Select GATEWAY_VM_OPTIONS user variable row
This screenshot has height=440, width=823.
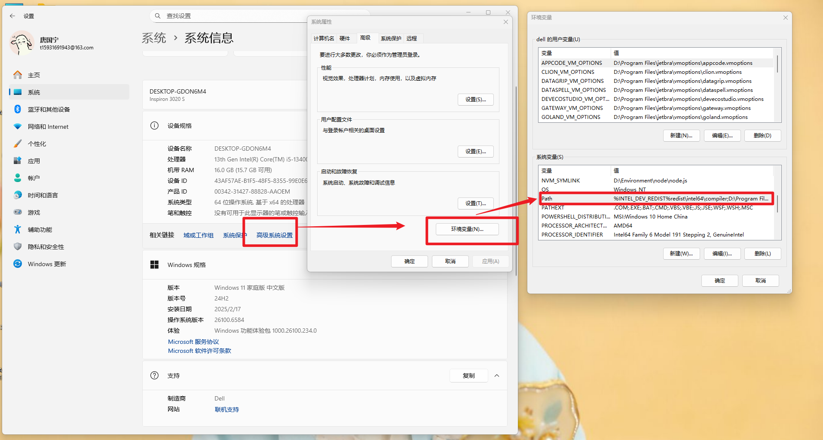[656, 108]
